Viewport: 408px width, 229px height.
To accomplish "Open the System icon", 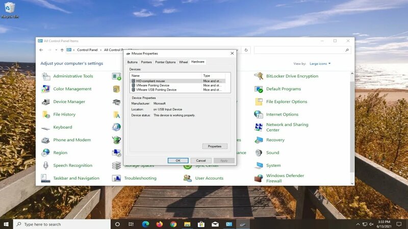I will point(259,165).
